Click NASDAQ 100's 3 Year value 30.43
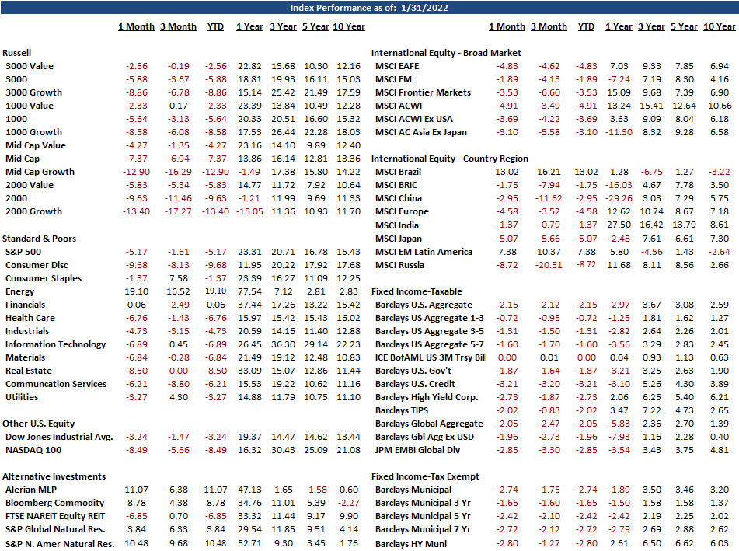The height and width of the screenshot is (551, 739). 284,450
